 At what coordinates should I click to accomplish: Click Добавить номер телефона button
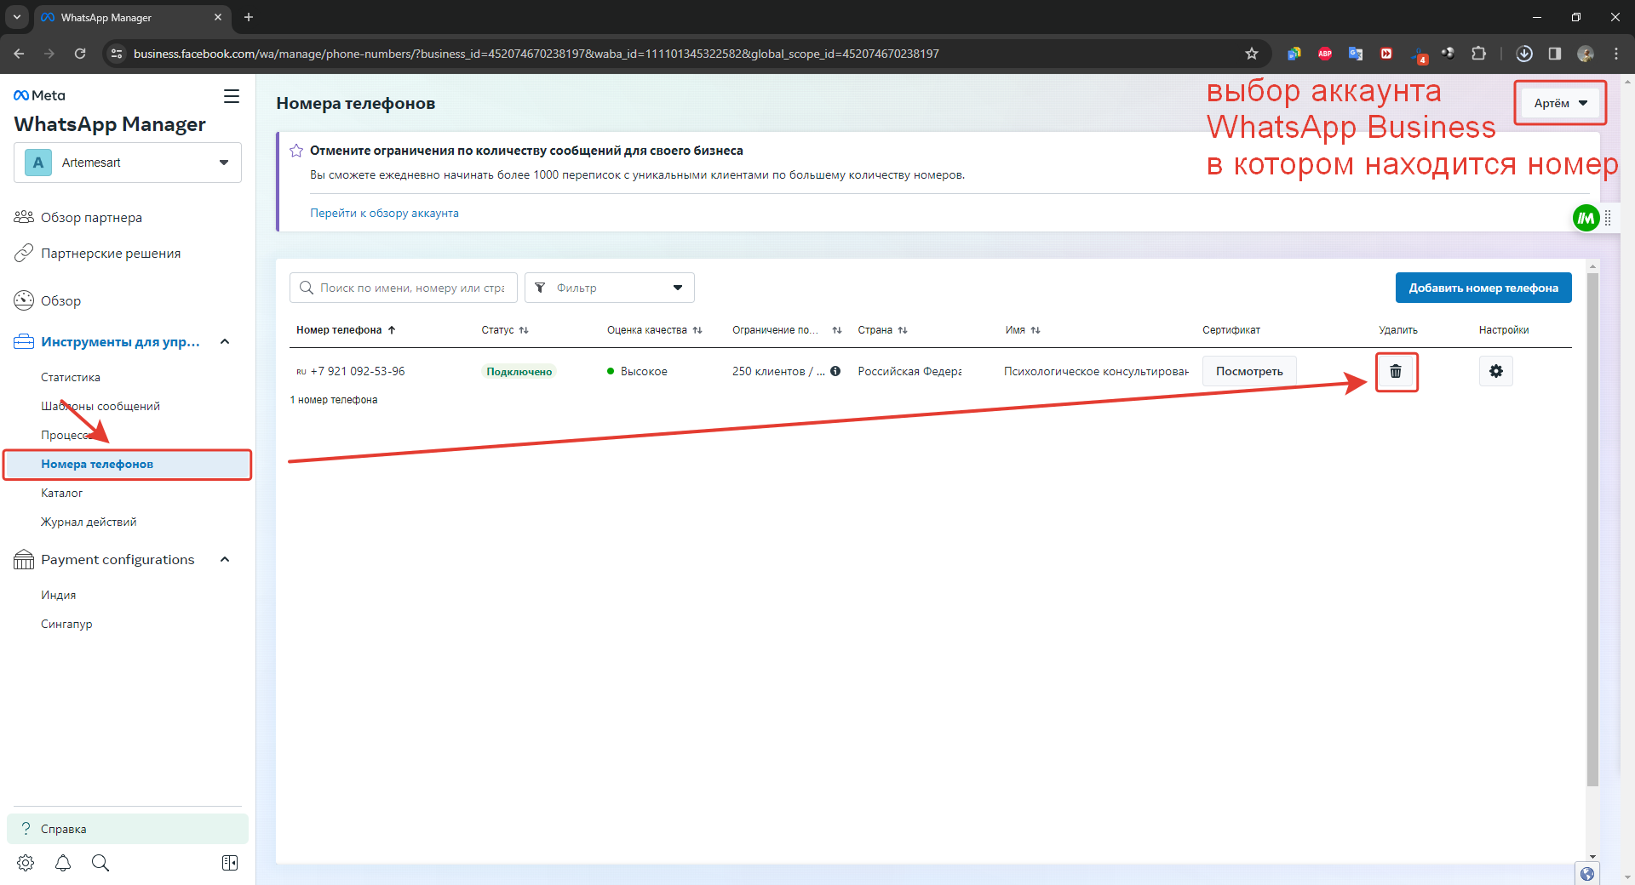tap(1483, 288)
